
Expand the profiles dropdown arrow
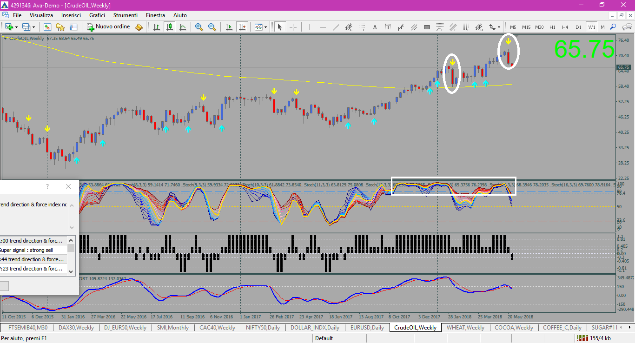pyautogui.click(x=33, y=27)
